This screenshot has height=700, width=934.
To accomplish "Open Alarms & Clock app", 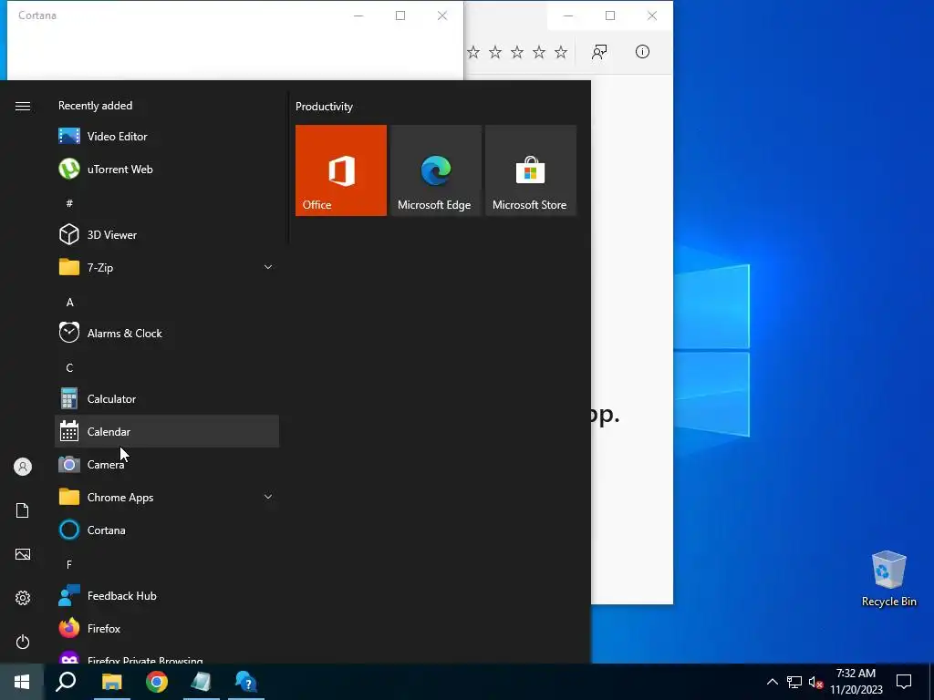I will coord(167,333).
